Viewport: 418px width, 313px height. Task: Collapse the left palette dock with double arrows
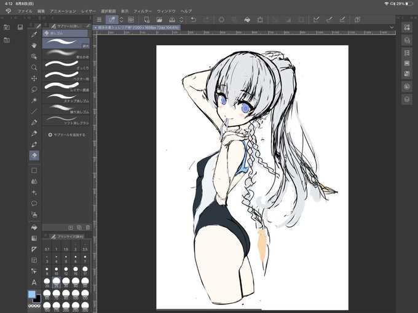2,18
